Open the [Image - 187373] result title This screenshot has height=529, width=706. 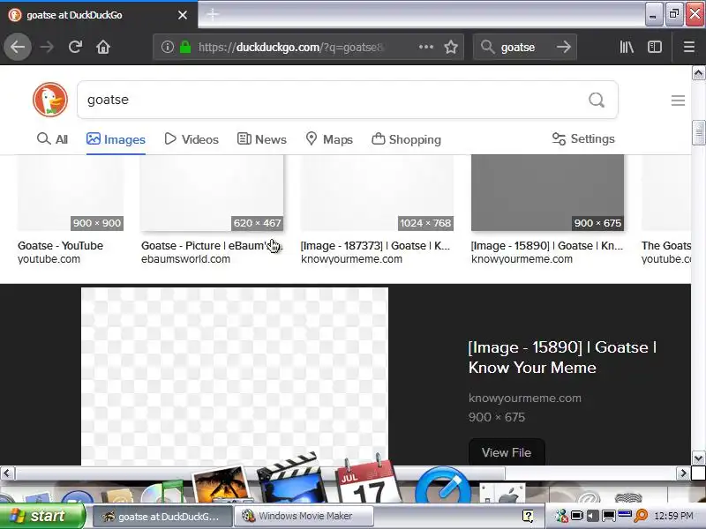pos(375,246)
